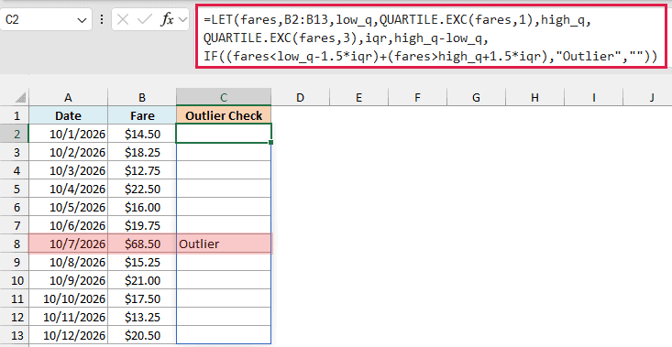Select cell with date 10/9/2026
This screenshot has width=672, height=347.
coord(68,280)
